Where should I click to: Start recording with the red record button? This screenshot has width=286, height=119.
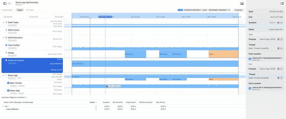click(10, 3)
